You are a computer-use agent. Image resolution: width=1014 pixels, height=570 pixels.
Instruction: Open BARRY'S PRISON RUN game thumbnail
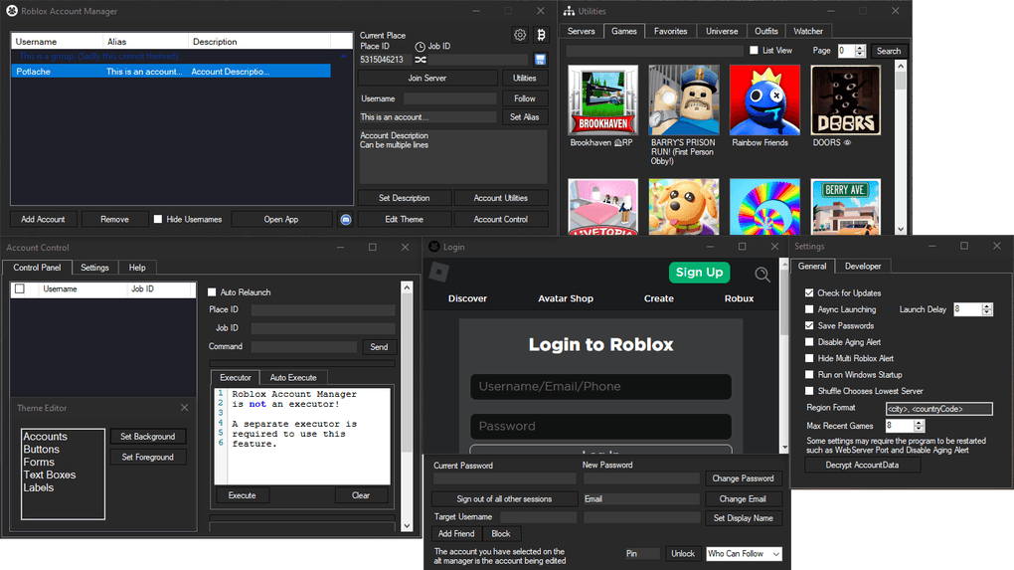(684, 99)
